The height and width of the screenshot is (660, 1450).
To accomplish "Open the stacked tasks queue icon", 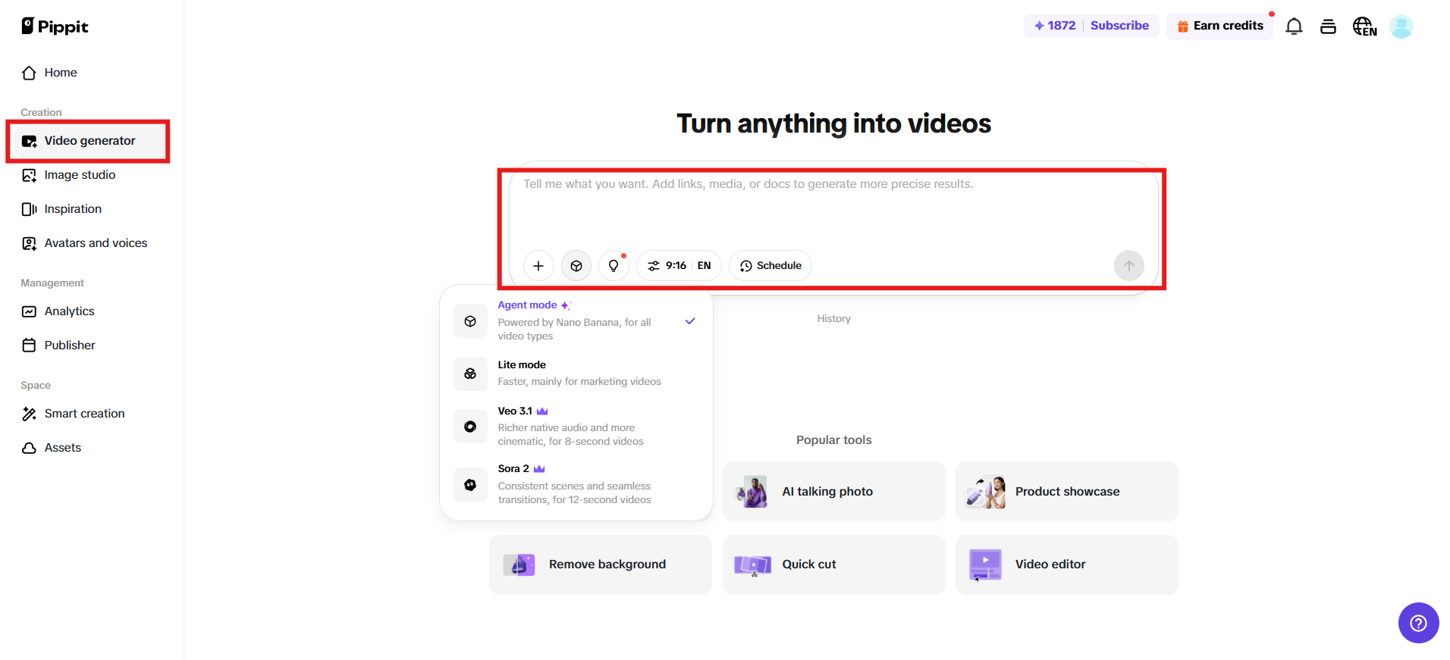I will tap(1328, 27).
